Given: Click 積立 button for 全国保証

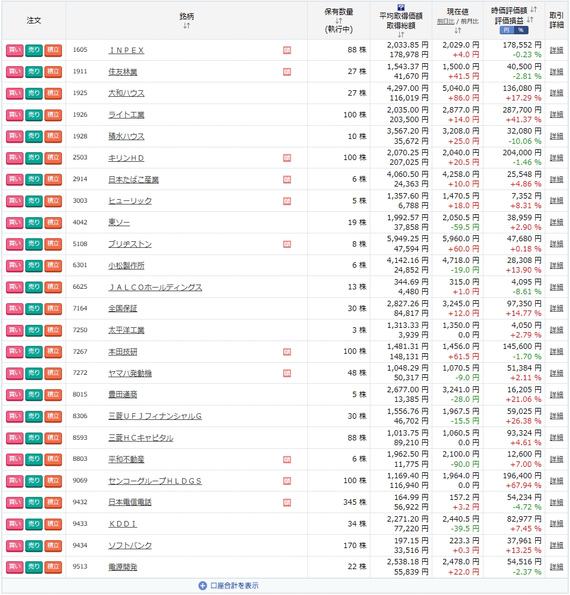Looking at the screenshot, I should click(x=53, y=309).
